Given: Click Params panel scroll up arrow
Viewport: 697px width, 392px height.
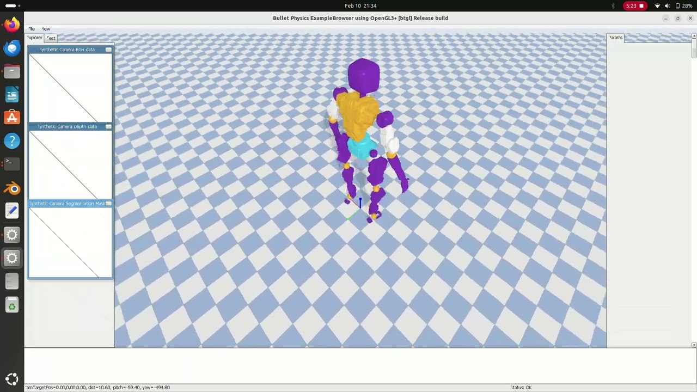Looking at the screenshot, I should coord(694,36).
